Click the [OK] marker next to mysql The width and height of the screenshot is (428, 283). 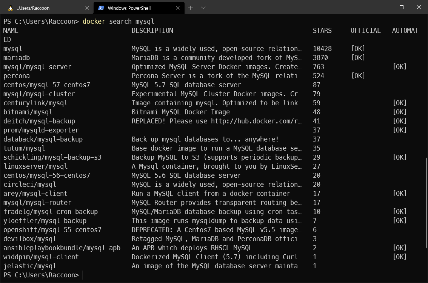[357, 48]
